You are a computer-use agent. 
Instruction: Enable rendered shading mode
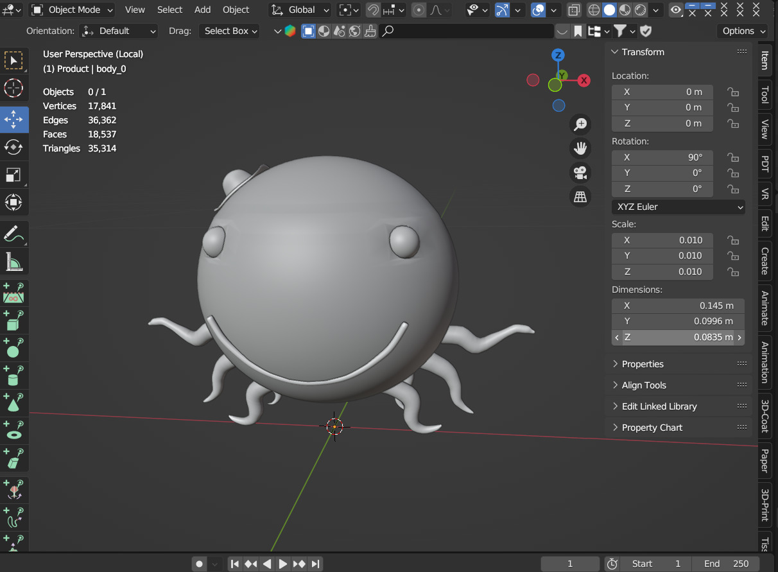(640, 10)
